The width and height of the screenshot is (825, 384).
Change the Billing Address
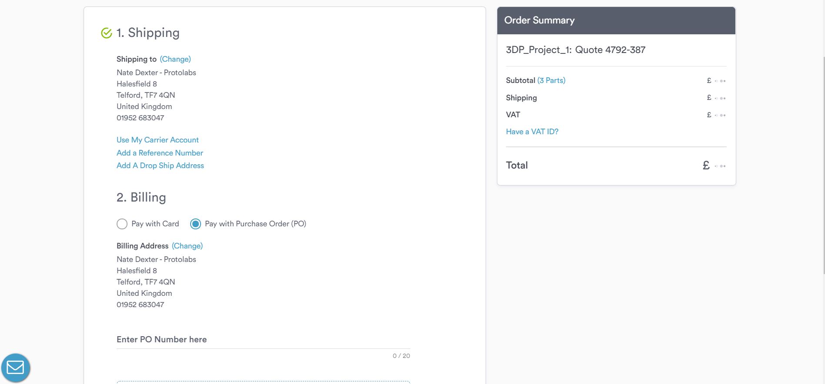[x=187, y=246]
